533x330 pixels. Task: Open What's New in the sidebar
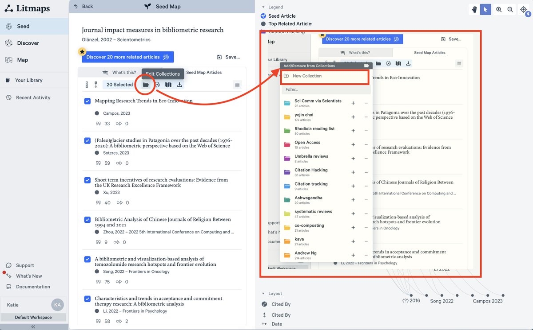pyautogui.click(x=29, y=276)
